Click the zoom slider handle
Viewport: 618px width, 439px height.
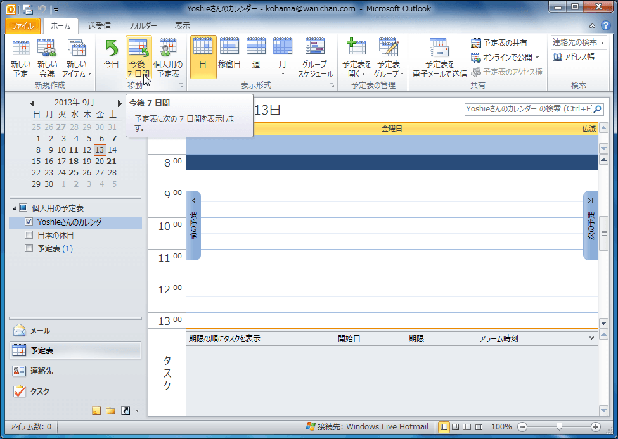[559, 427]
